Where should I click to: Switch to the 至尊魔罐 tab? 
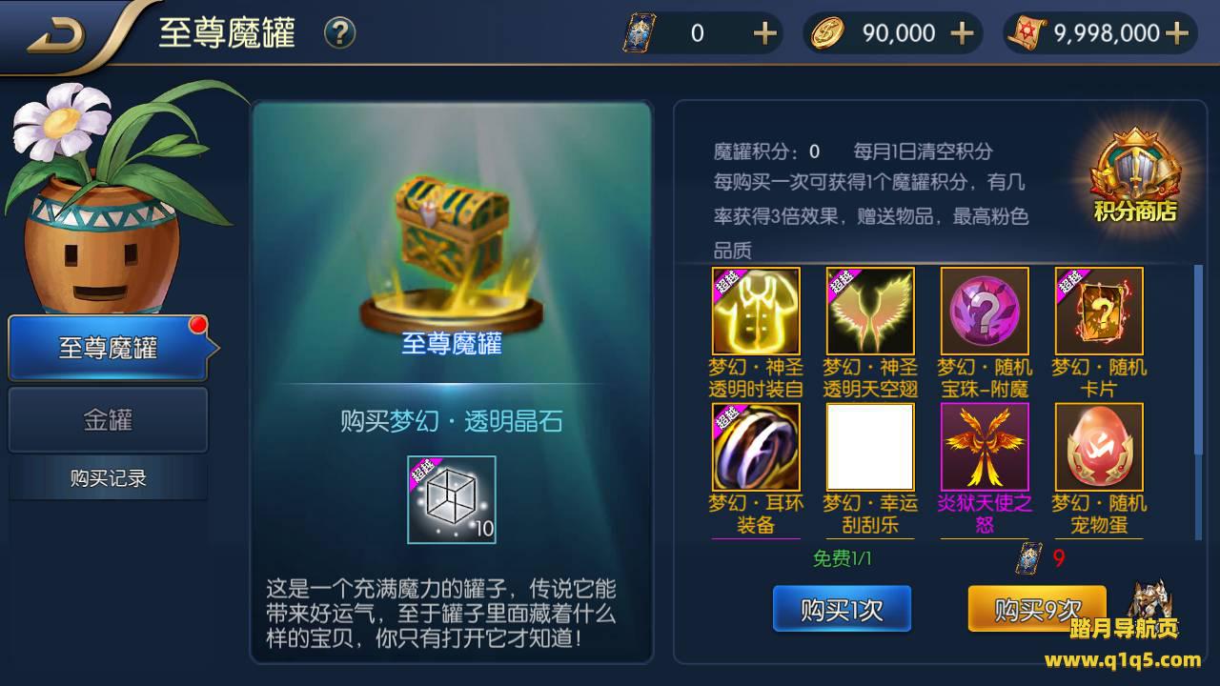(x=108, y=348)
